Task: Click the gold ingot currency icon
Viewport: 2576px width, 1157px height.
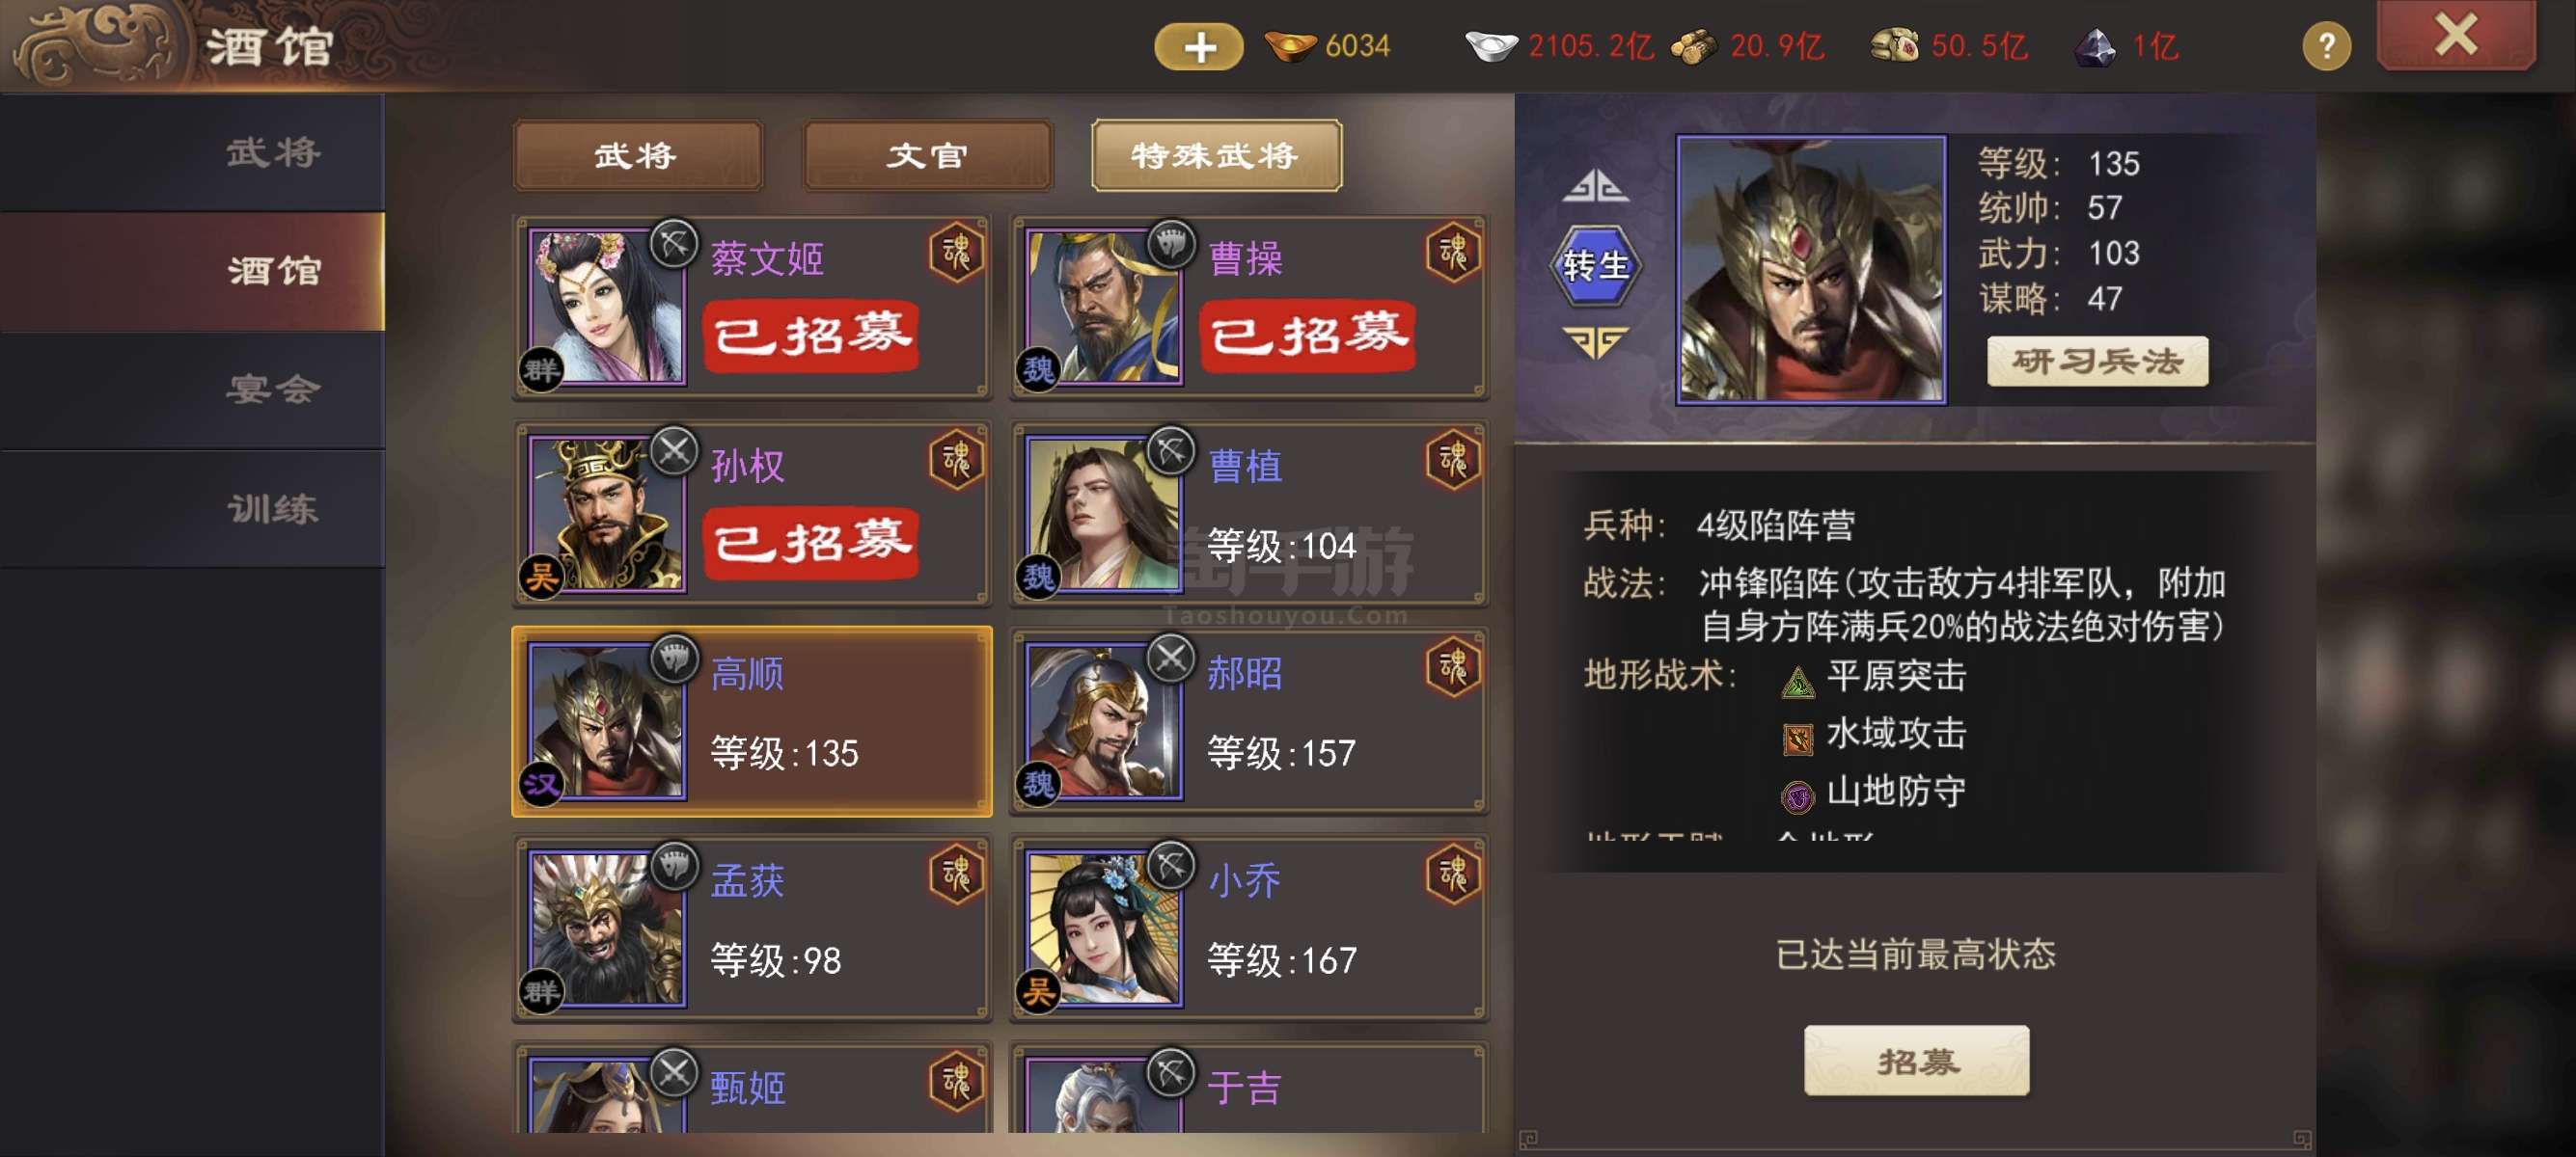Action: (1289, 47)
